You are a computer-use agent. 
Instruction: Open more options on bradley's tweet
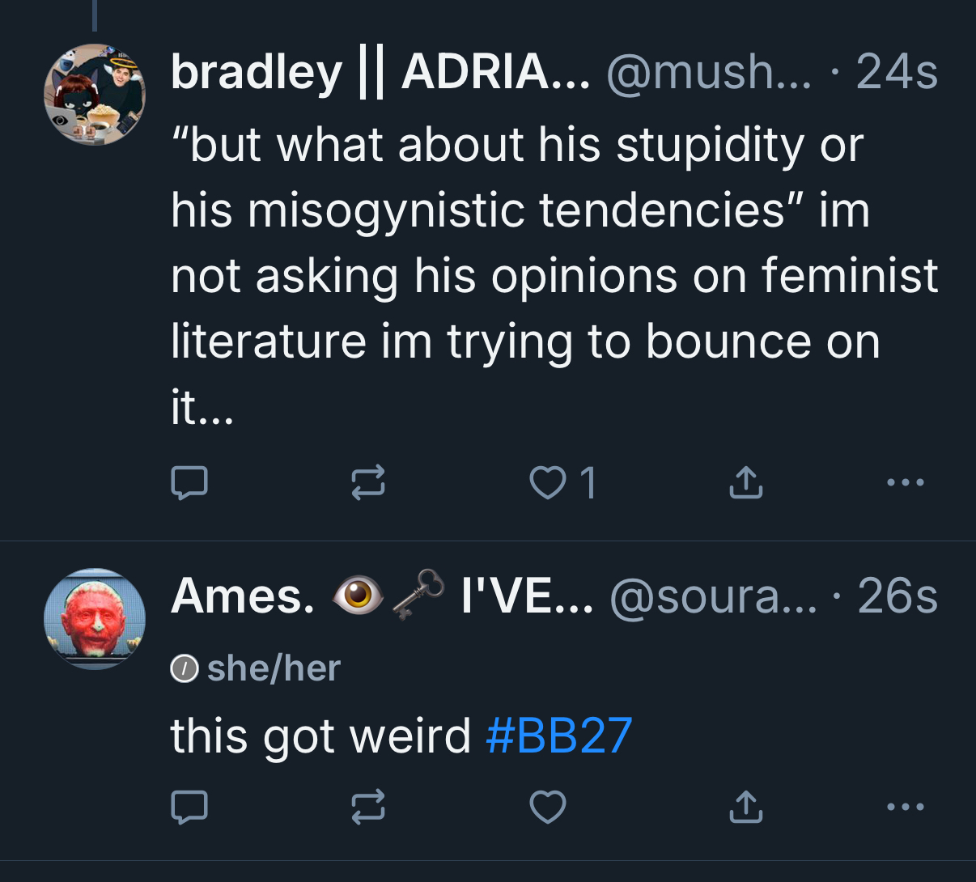904,483
